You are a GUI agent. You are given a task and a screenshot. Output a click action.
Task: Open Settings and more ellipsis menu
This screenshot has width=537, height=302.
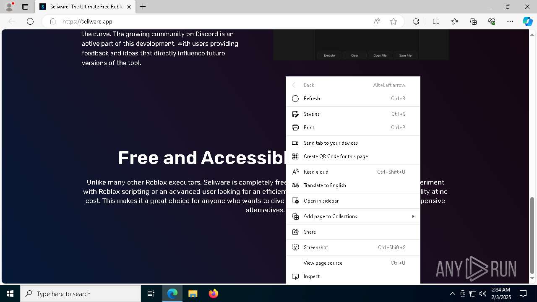[510, 21]
